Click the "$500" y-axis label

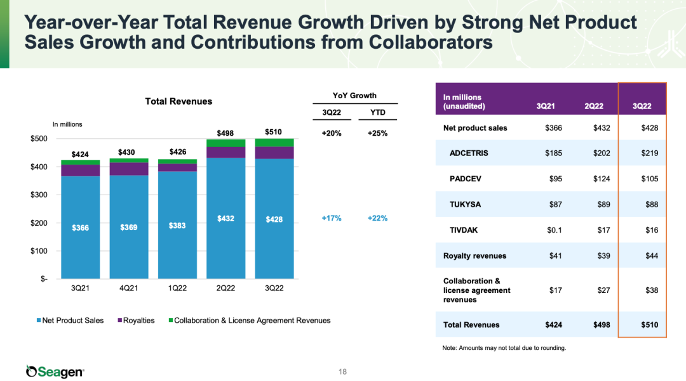[x=39, y=139]
